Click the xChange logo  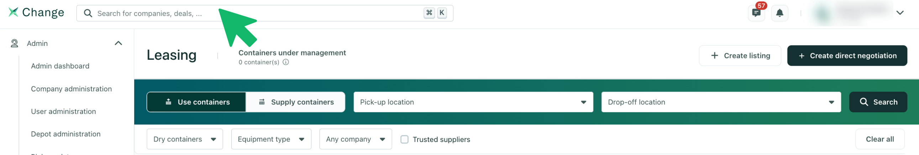pos(36,12)
